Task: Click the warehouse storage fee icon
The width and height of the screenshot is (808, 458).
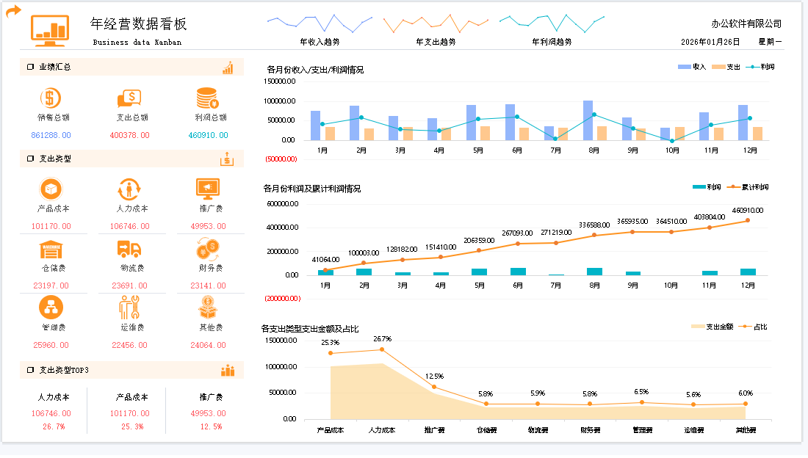Action: pos(50,250)
